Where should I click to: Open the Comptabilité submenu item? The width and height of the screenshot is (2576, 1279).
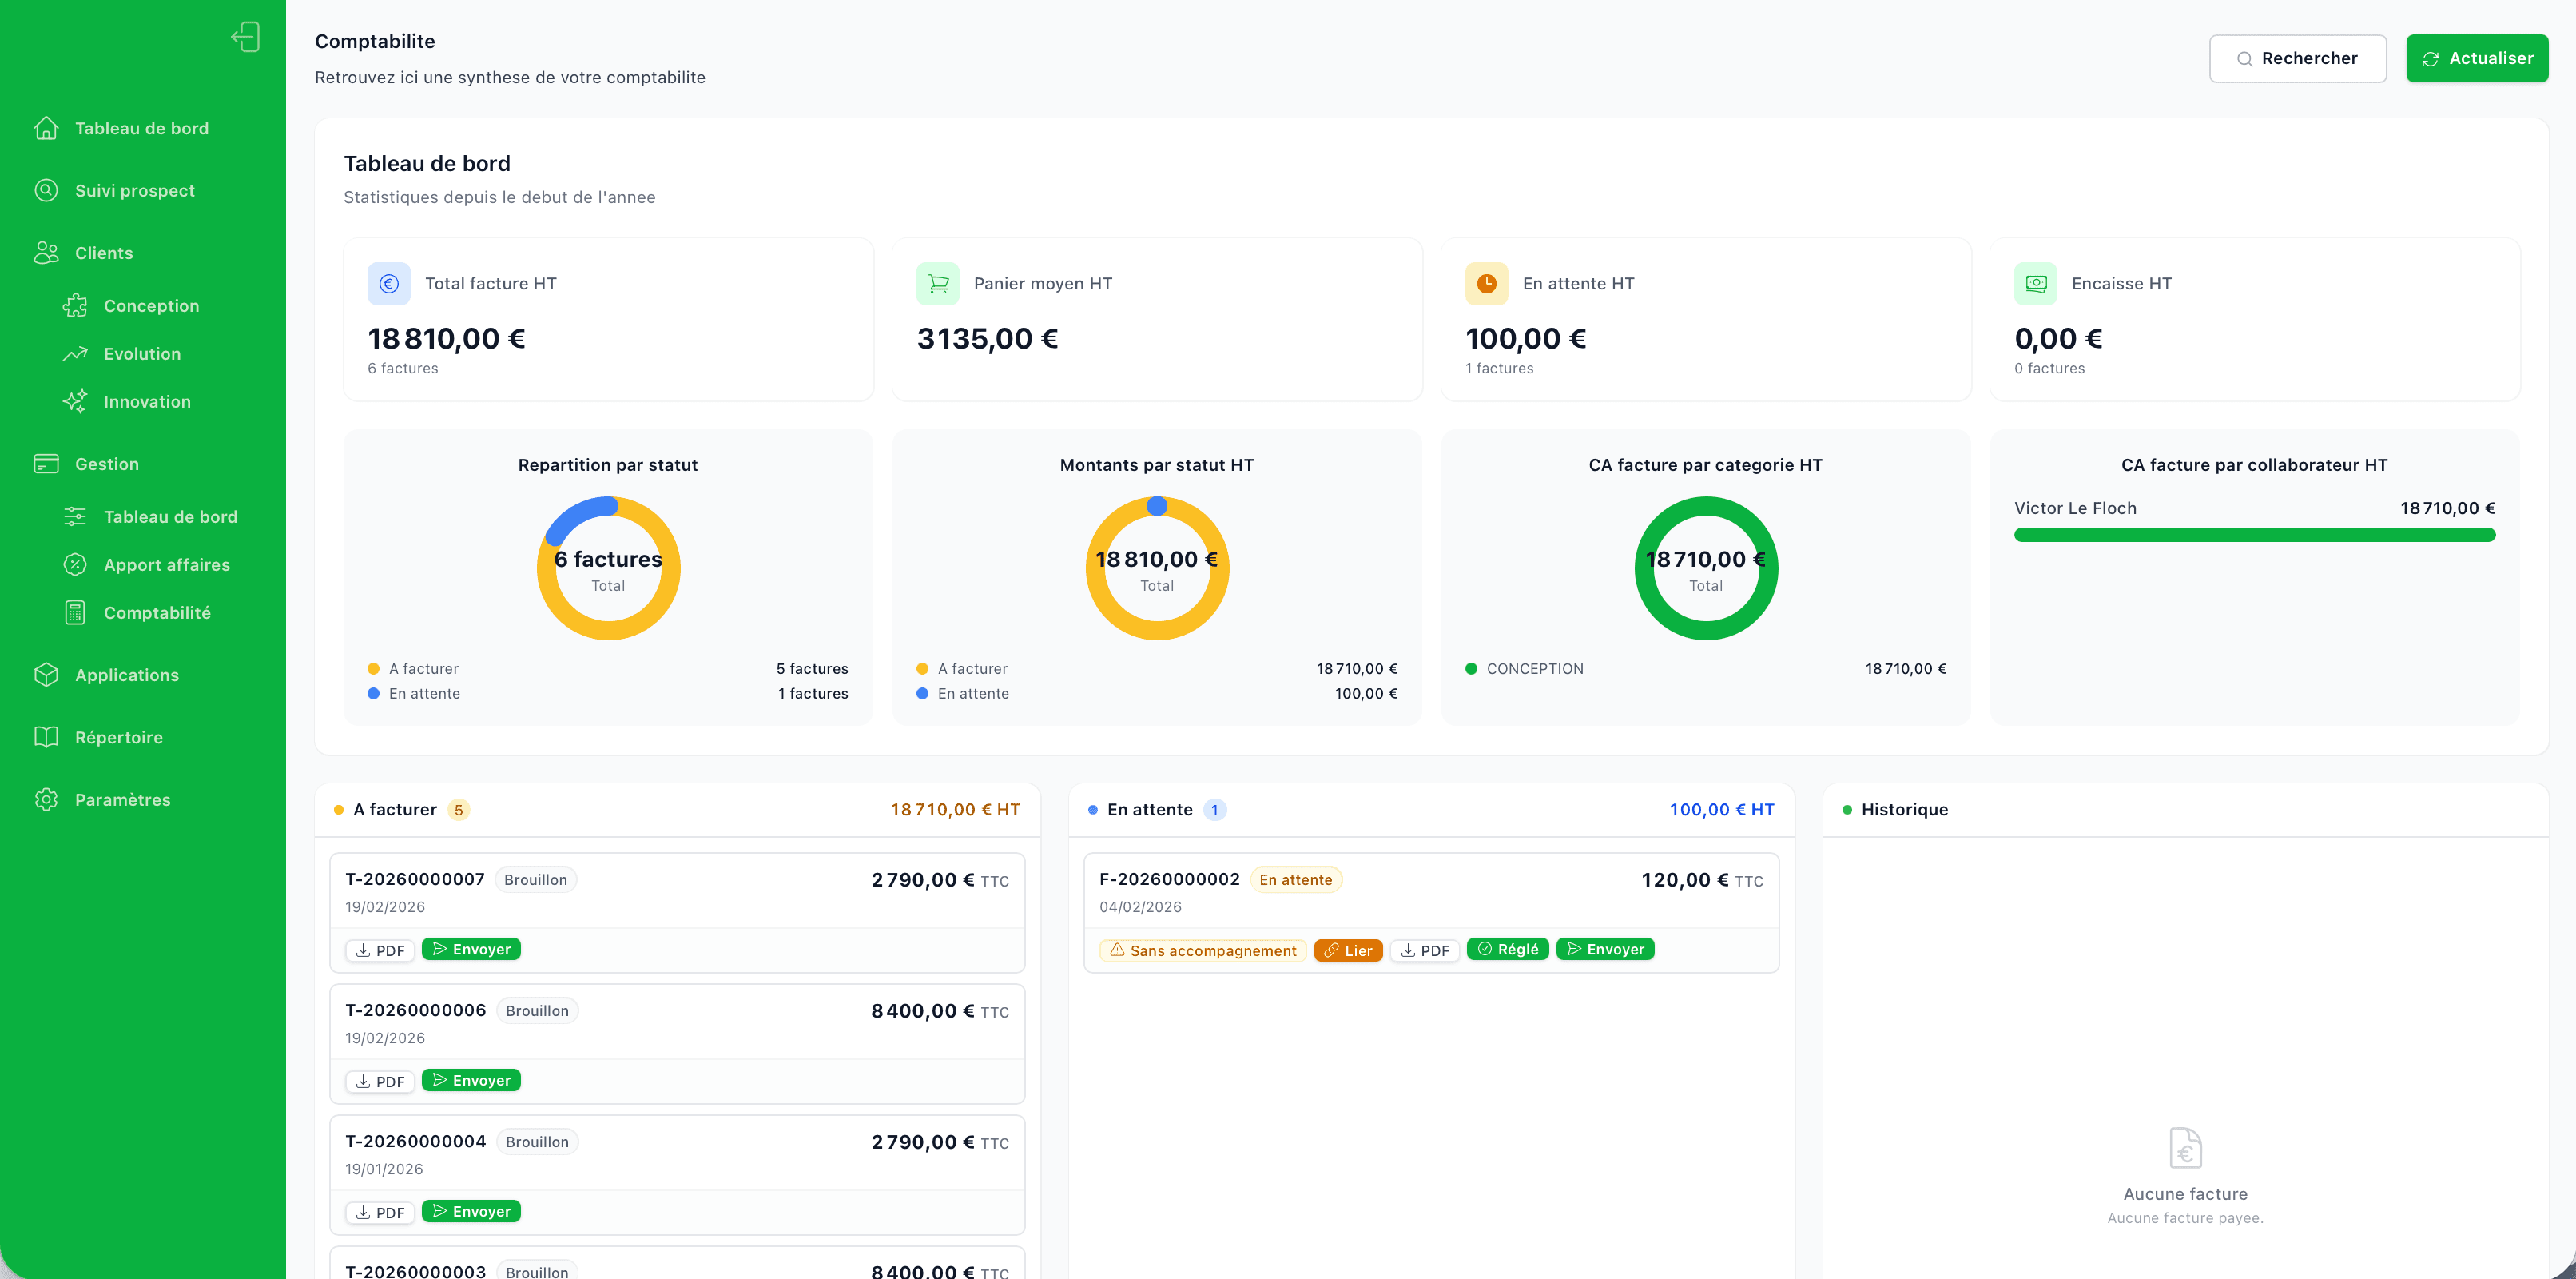[x=157, y=613]
